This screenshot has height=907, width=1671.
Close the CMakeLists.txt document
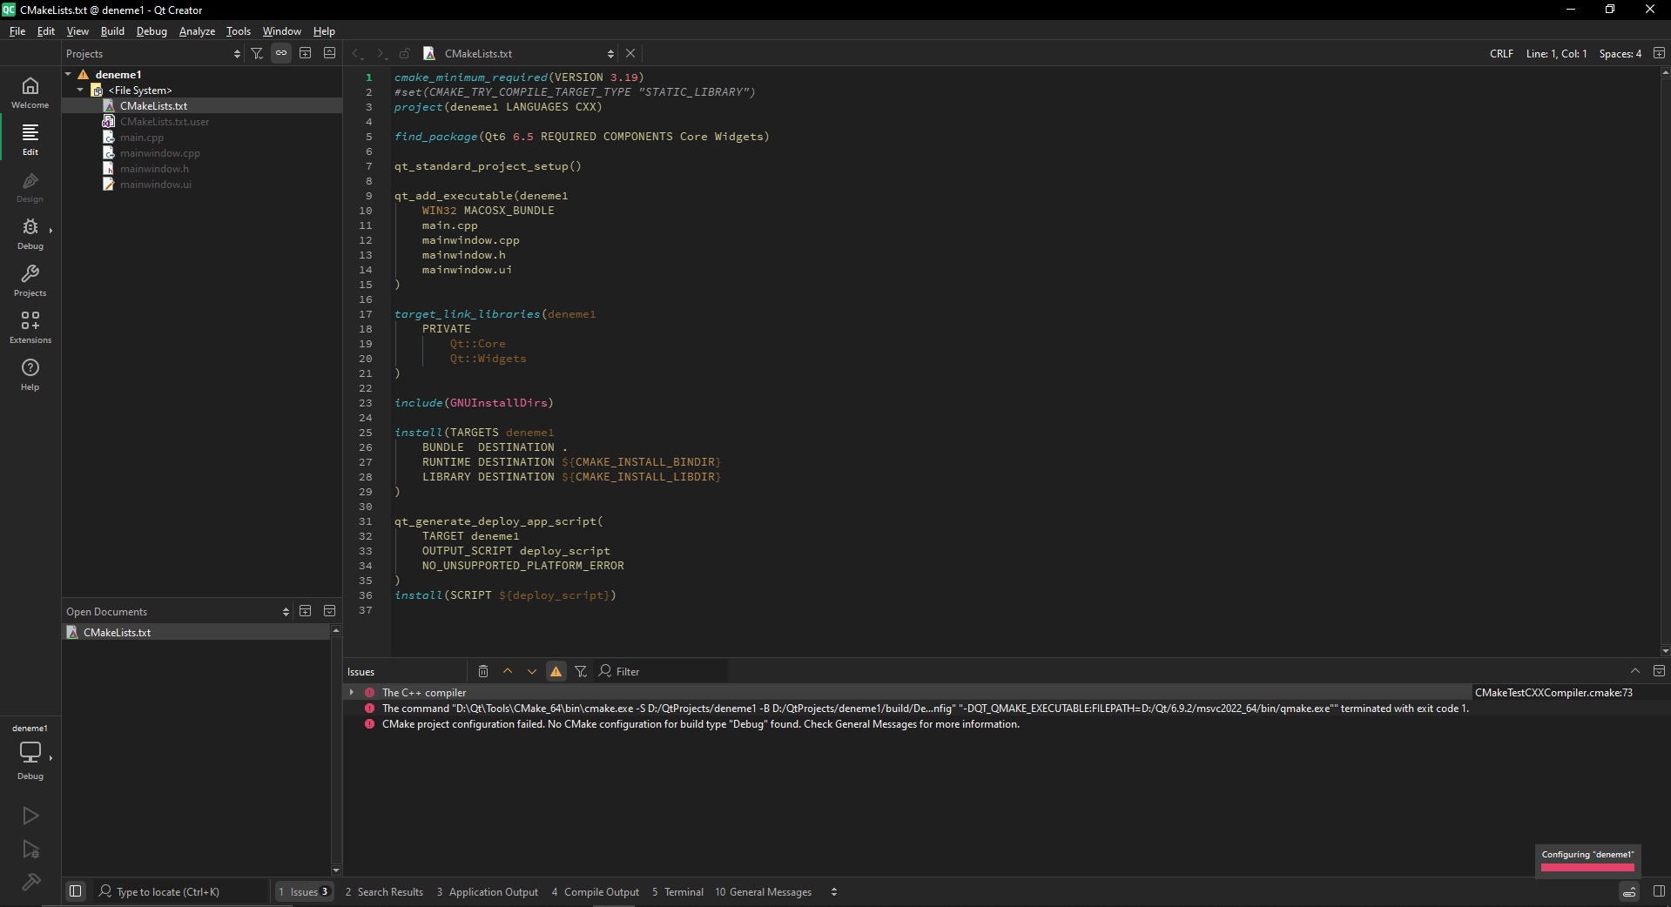click(630, 53)
